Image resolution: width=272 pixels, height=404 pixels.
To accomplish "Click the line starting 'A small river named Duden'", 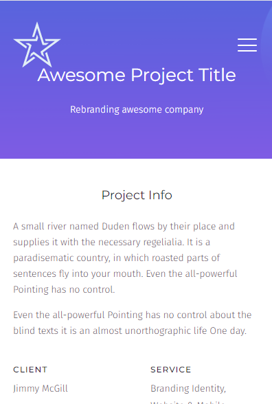I will (124, 226).
